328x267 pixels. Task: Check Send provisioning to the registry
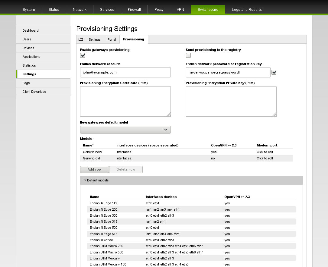coord(188,55)
